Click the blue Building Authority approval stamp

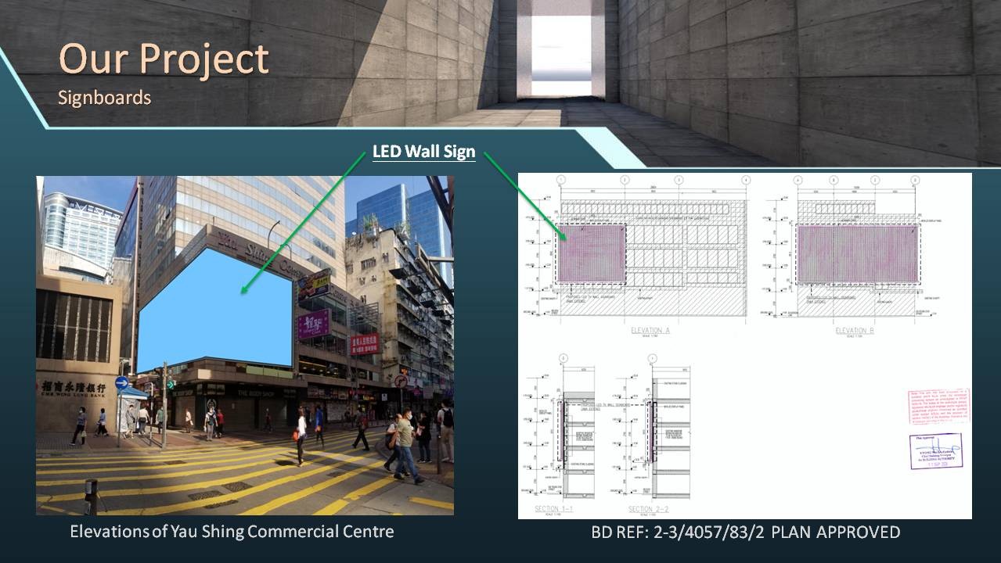pos(935,450)
